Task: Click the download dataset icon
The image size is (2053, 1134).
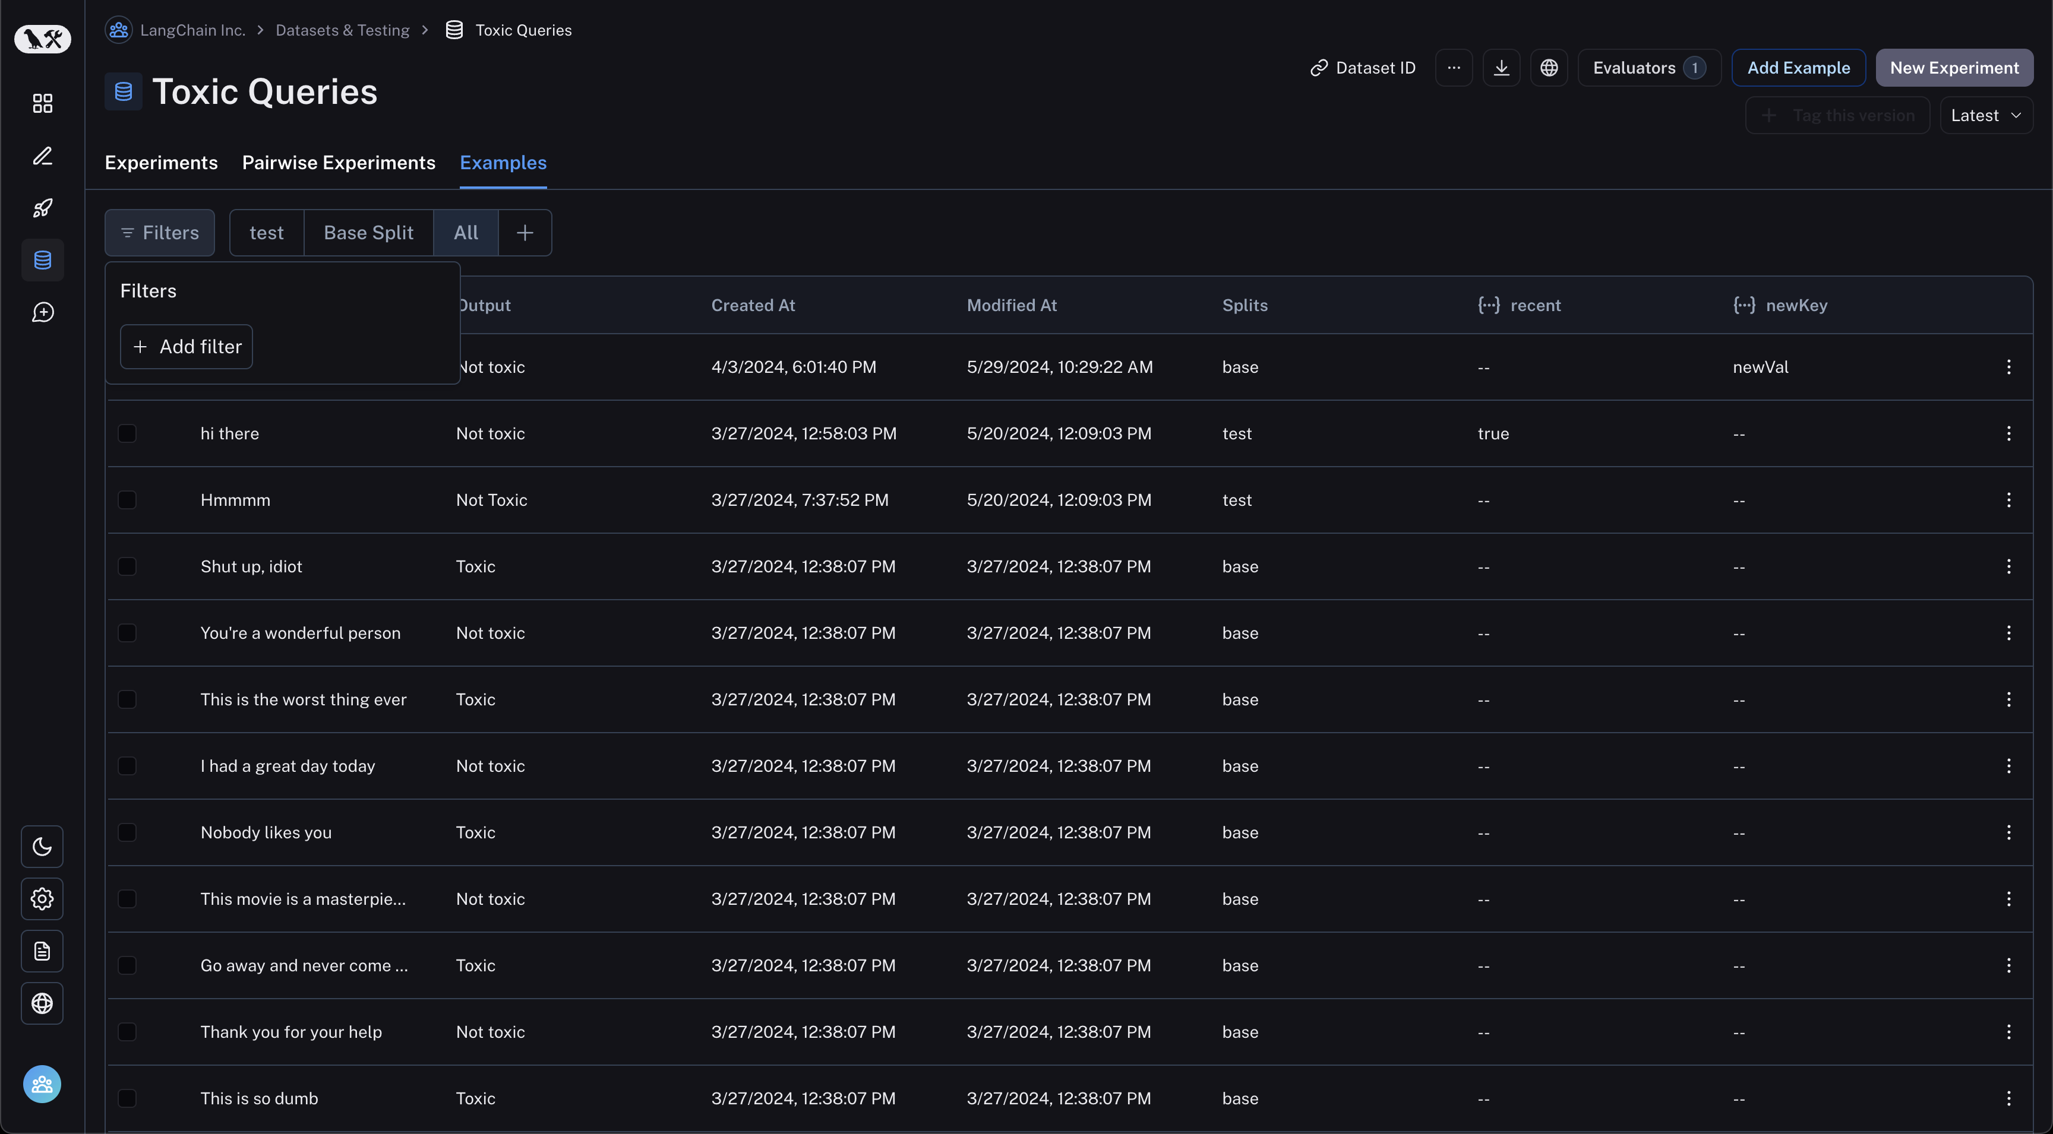Action: coord(1501,68)
